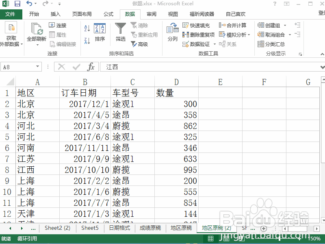The image size is (325, 244).
Task: Click Group (创建组)
Action: point(269,25)
